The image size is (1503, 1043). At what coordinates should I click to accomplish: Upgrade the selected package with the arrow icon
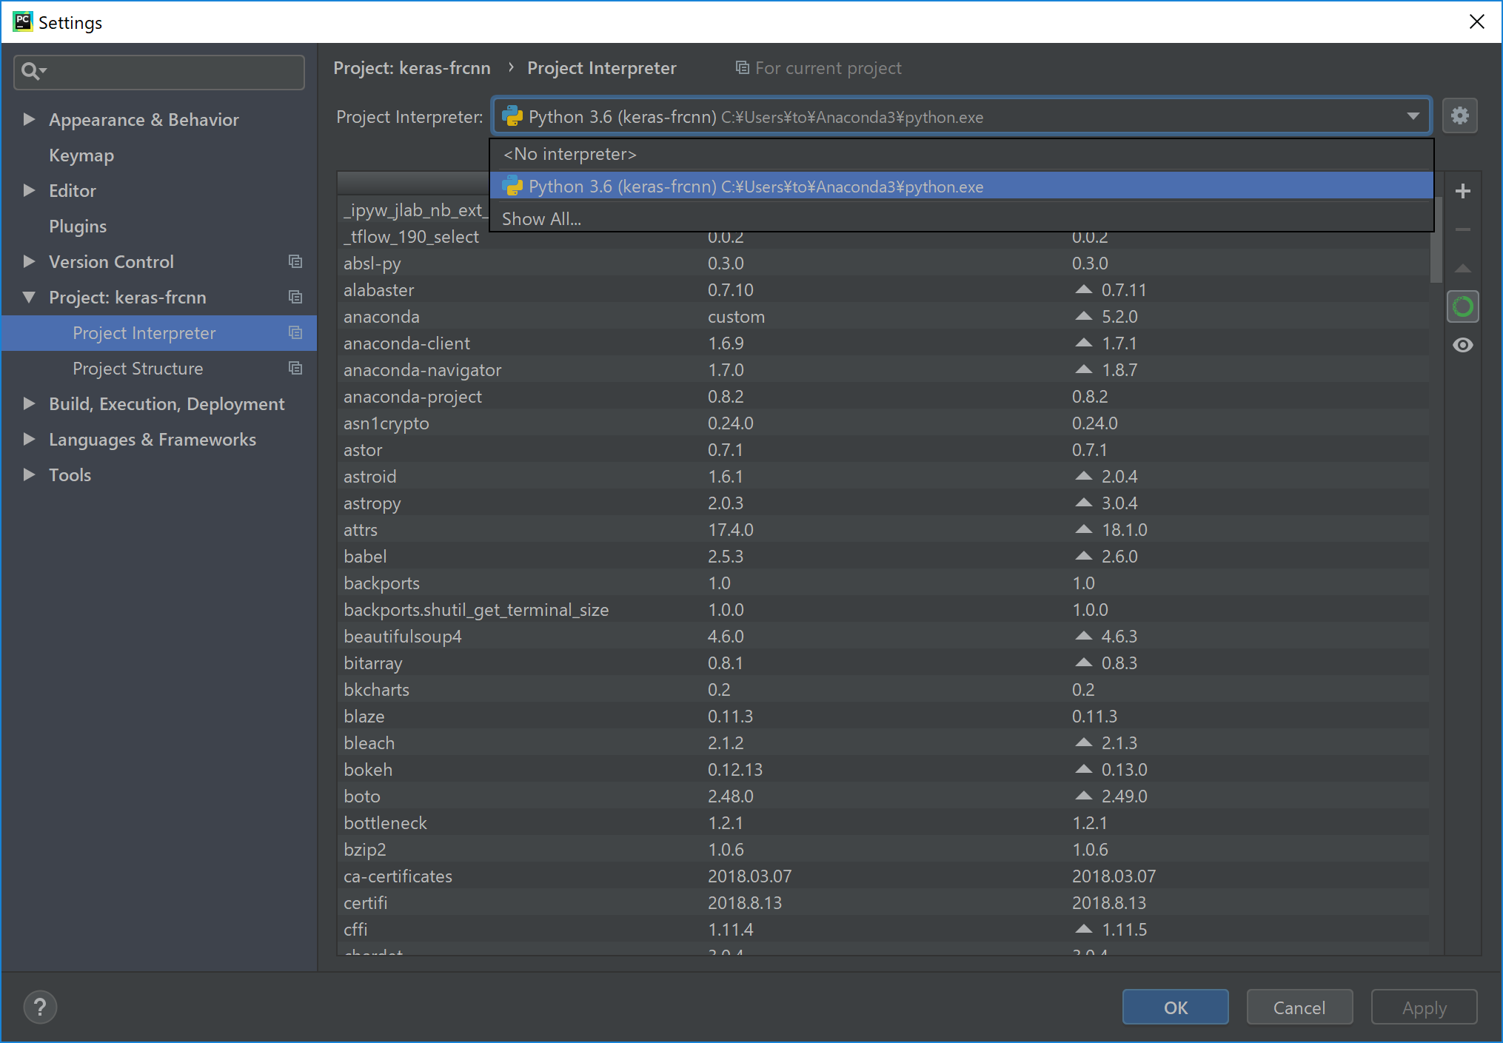pos(1462,268)
